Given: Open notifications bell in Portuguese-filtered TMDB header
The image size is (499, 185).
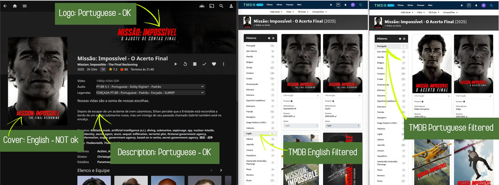Looking at the screenshot, I should tap(476, 5).
